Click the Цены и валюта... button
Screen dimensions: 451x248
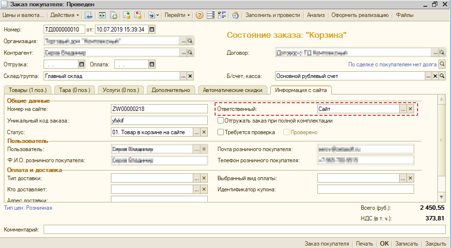tap(23, 15)
